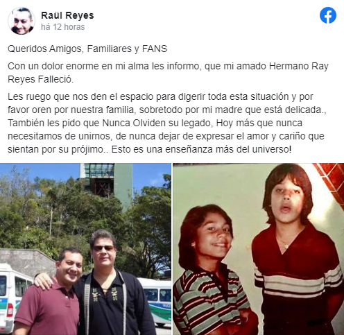
Task: Click Raül Reyes profile avatar picture
Action: click(21, 21)
